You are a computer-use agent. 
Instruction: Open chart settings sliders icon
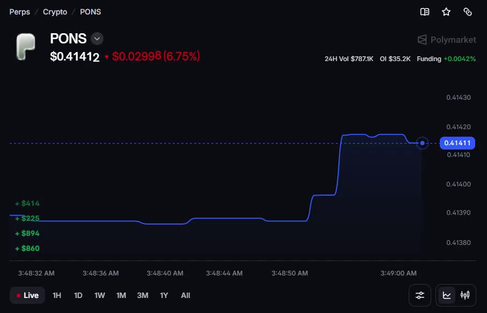point(420,295)
